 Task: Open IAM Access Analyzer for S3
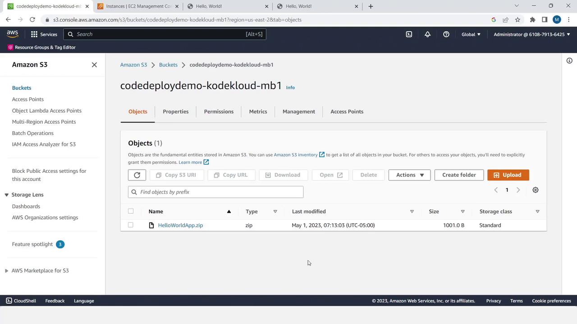(x=44, y=144)
